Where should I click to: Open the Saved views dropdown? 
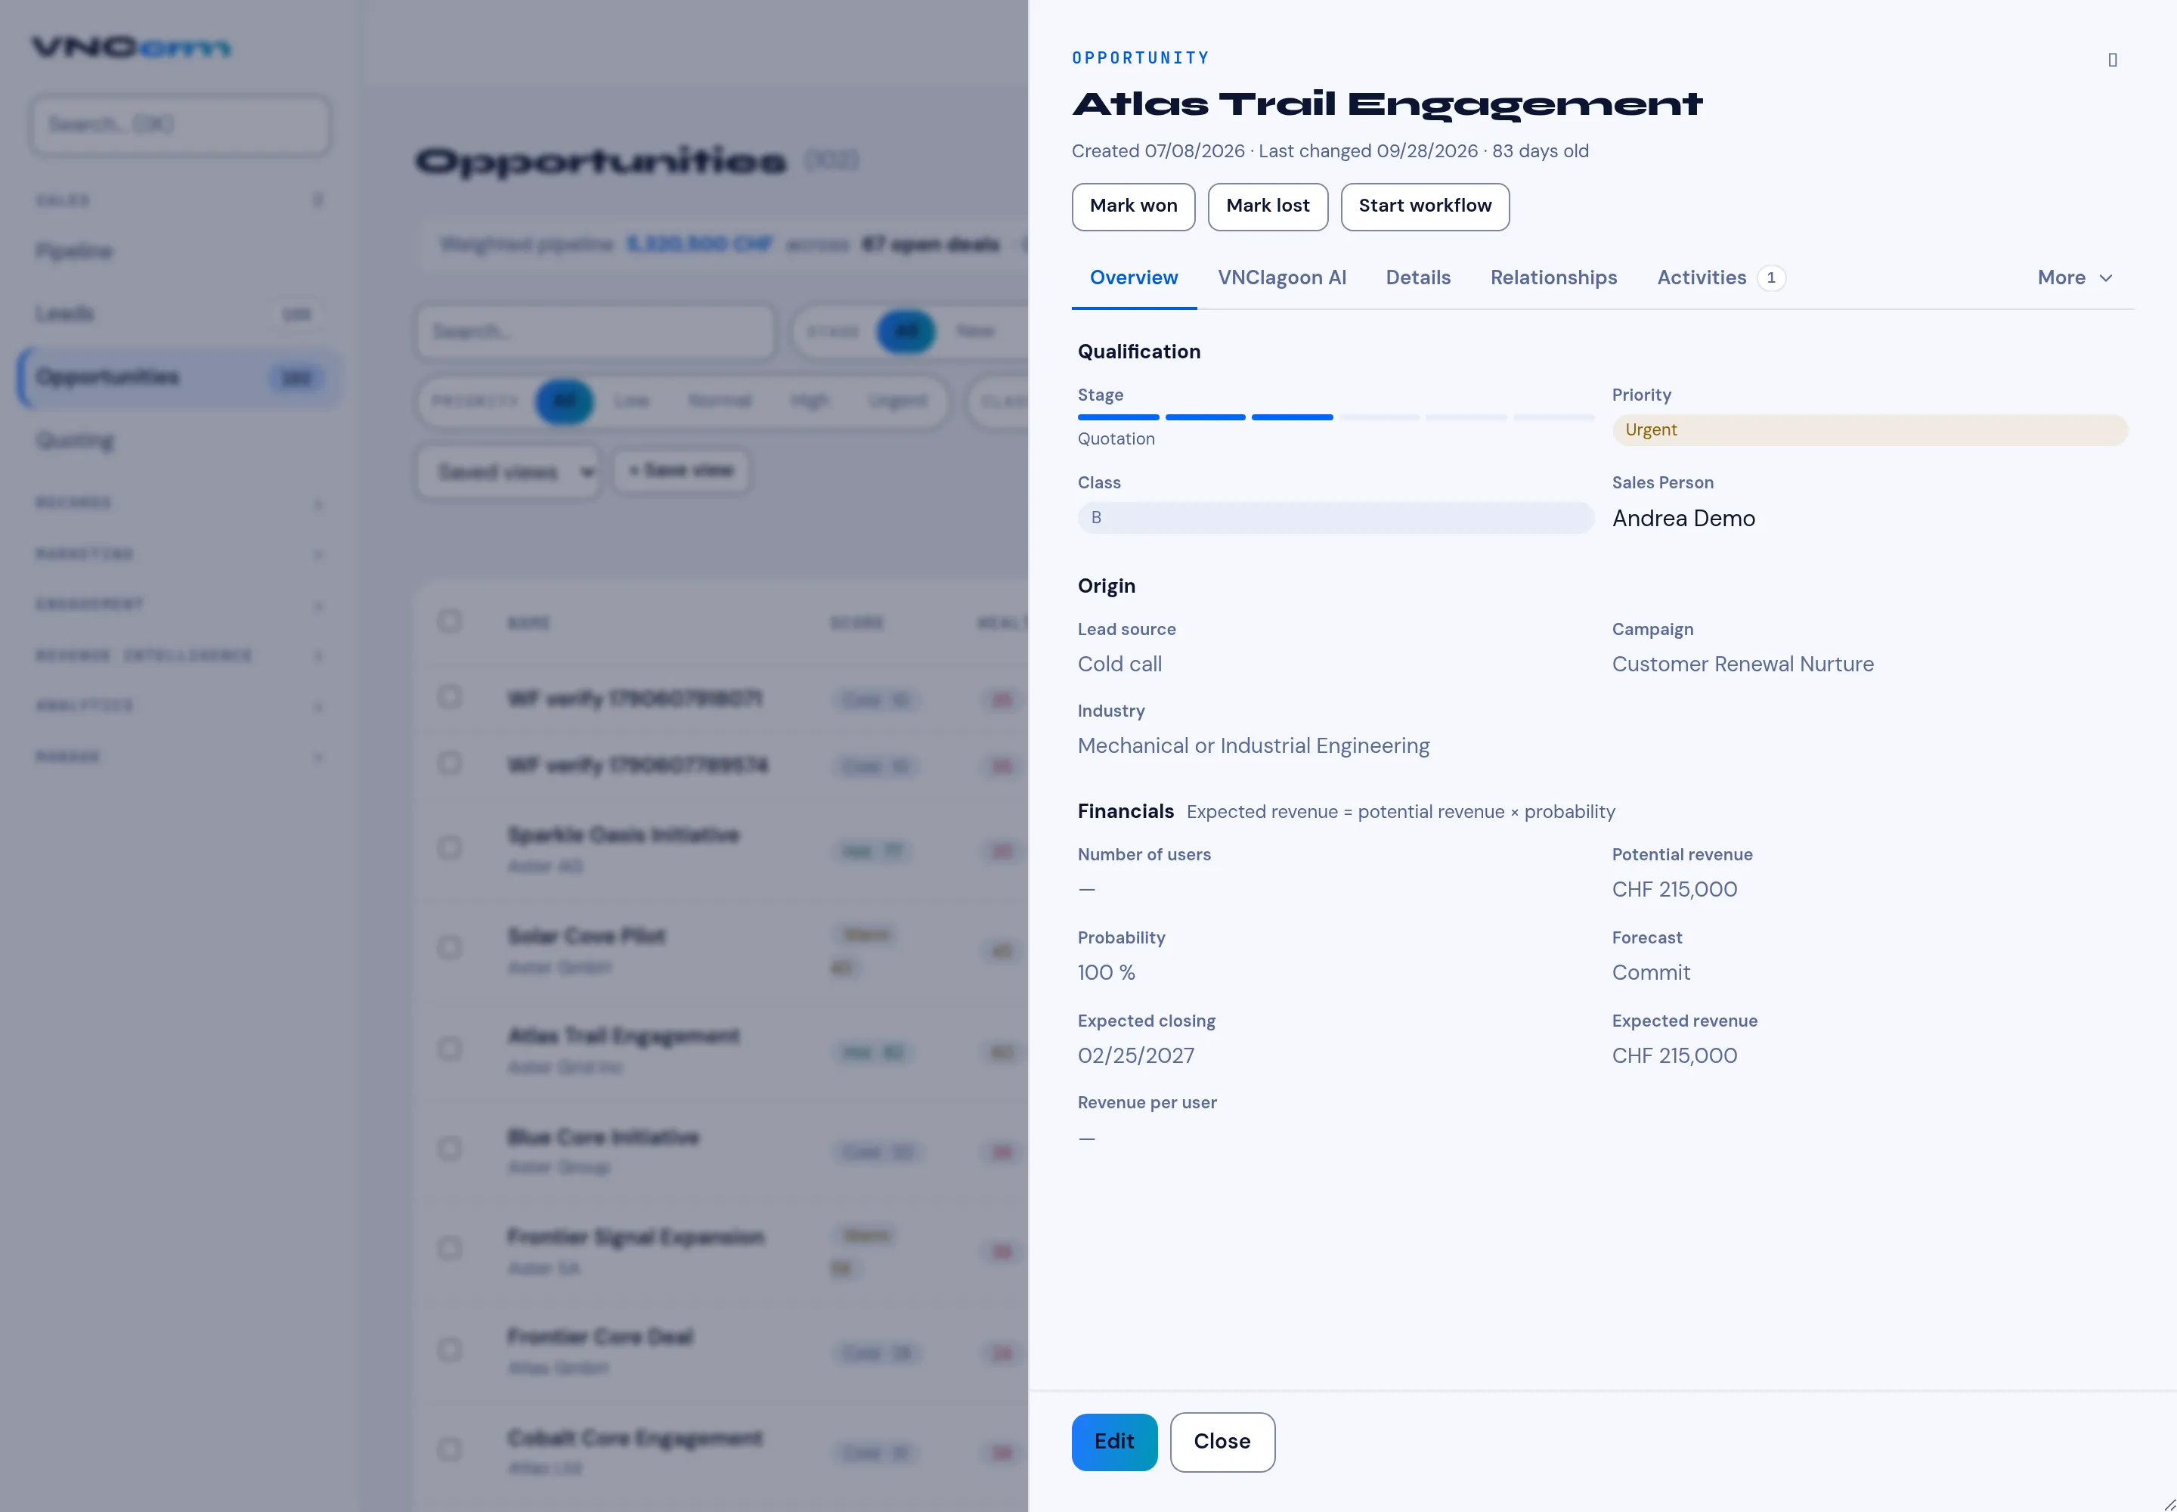509,472
